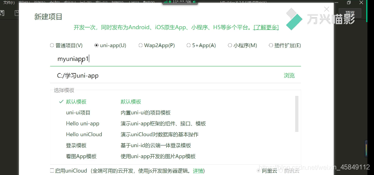Click description 内置uni-ui的项目模板
This screenshot has height=175, width=374.
tap(145, 113)
